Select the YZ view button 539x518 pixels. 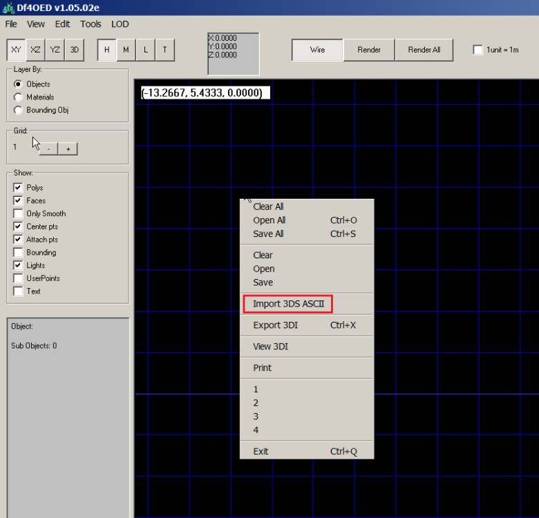click(x=55, y=50)
